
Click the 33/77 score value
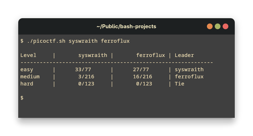point(83,70)
